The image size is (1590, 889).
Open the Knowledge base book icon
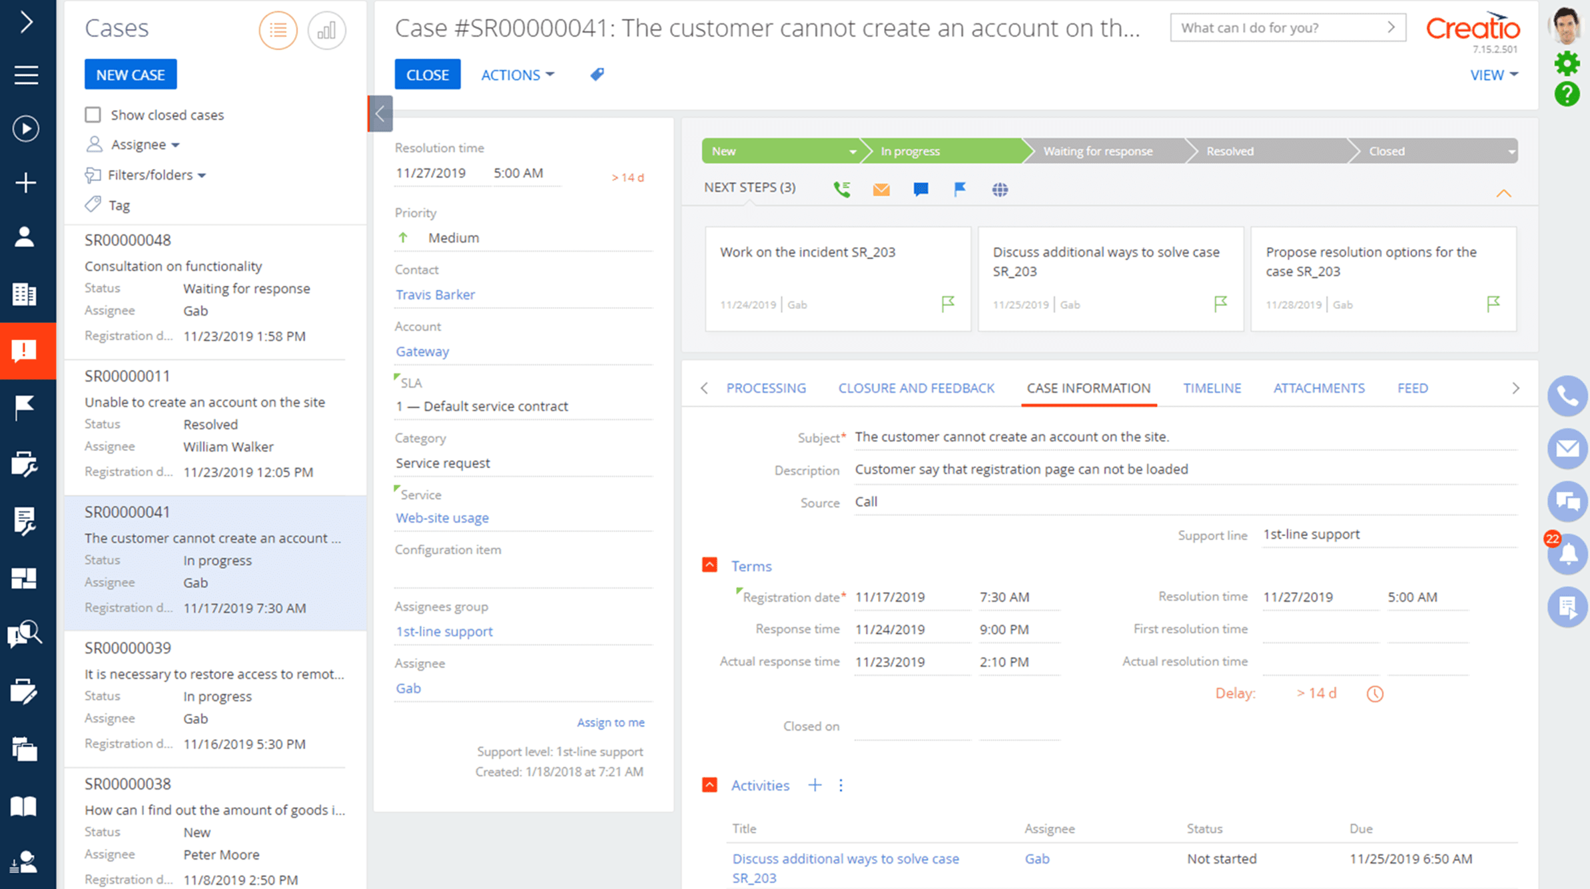(x=25, y=806)
